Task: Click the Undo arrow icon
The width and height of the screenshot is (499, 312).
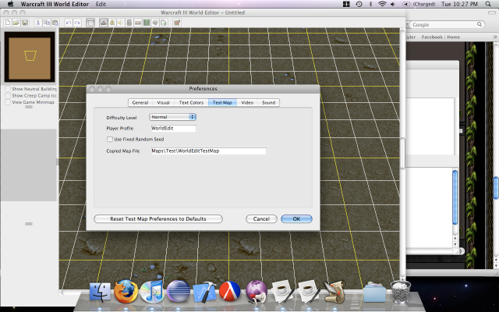Action: (x=68, y=23)
